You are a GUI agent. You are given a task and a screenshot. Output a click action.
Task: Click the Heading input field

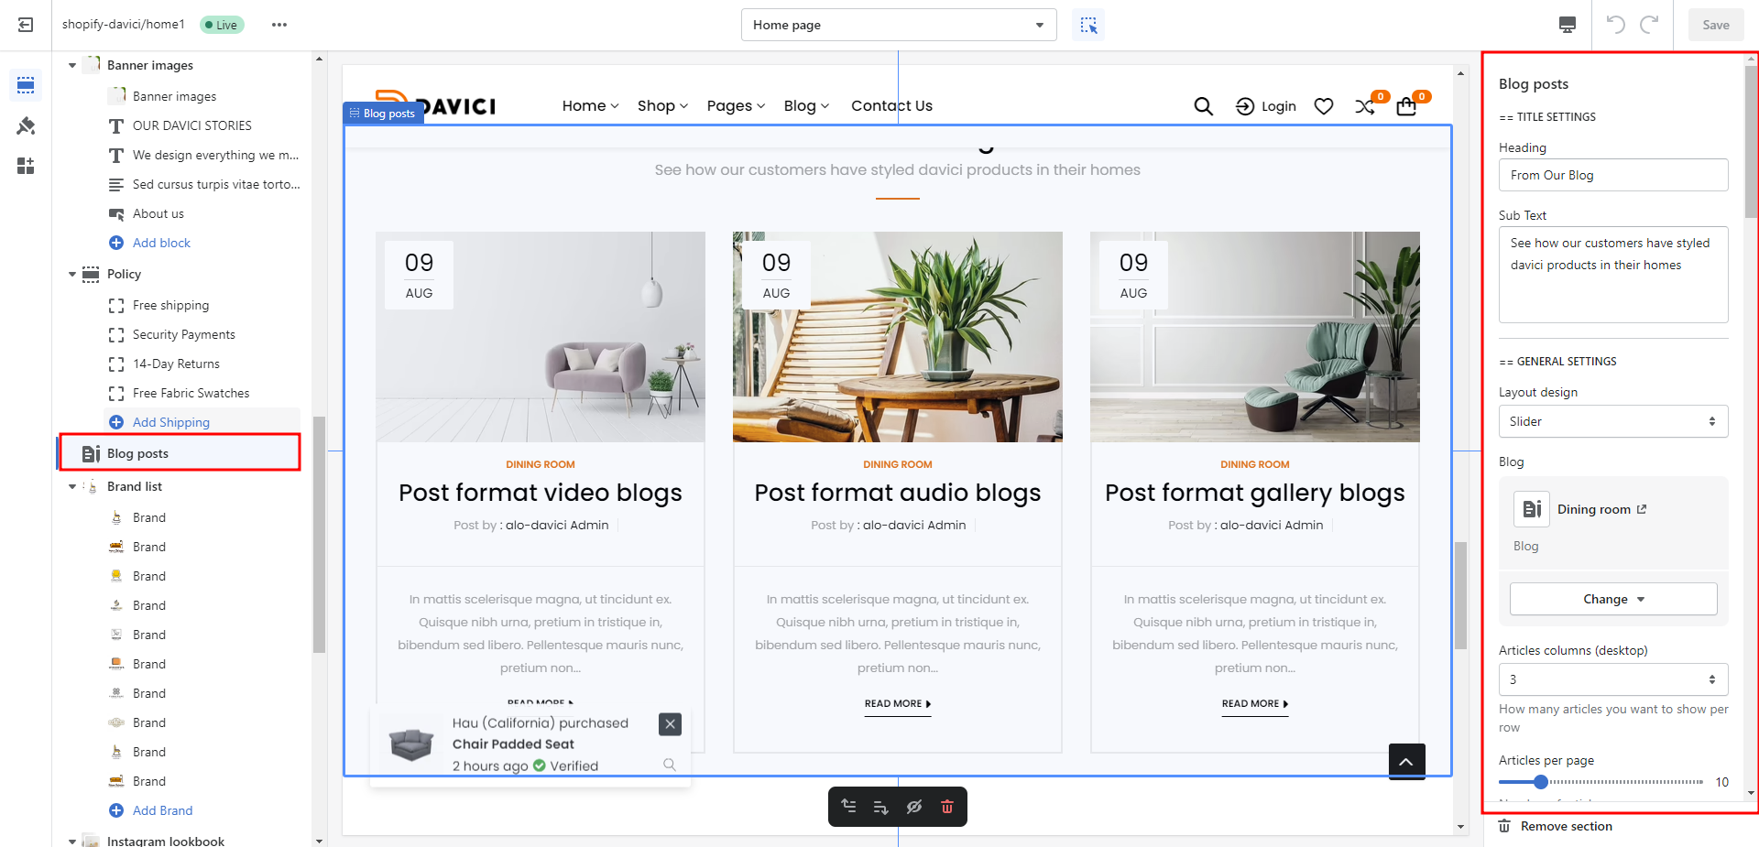[x=1612, y=175]
